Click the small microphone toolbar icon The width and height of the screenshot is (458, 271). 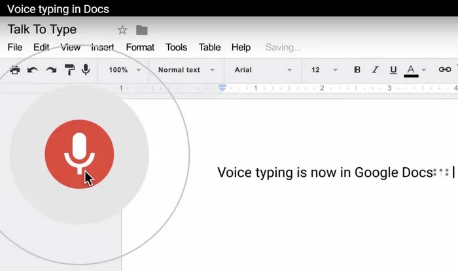pos(86,70)
